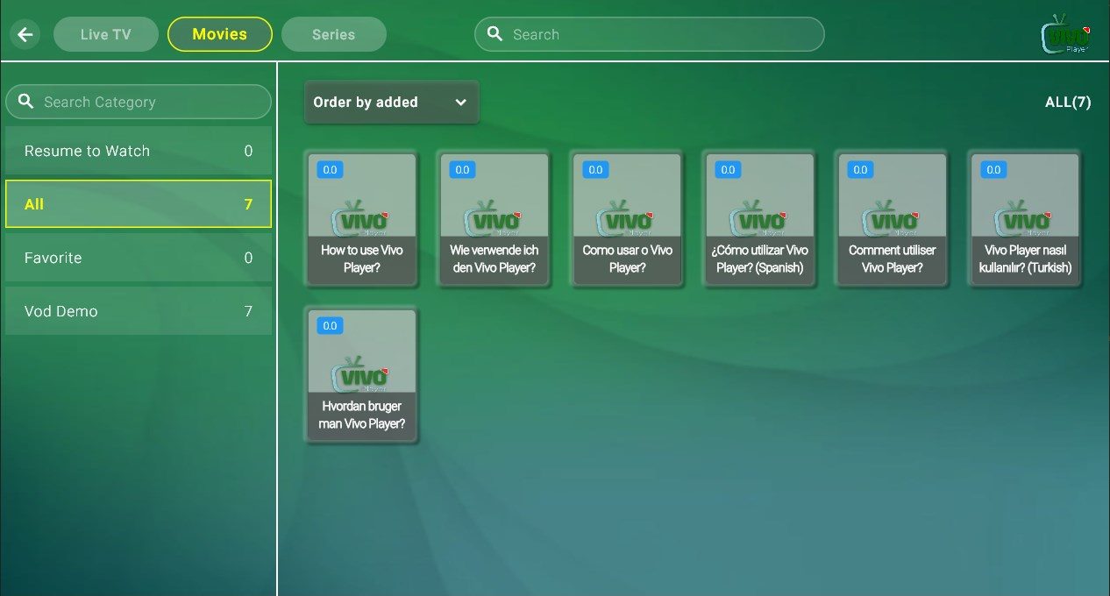The width and height of the screenshot is (1110, 596).
Task: Click the magnifier icon in Search Category
Action: tap(26, 102)
